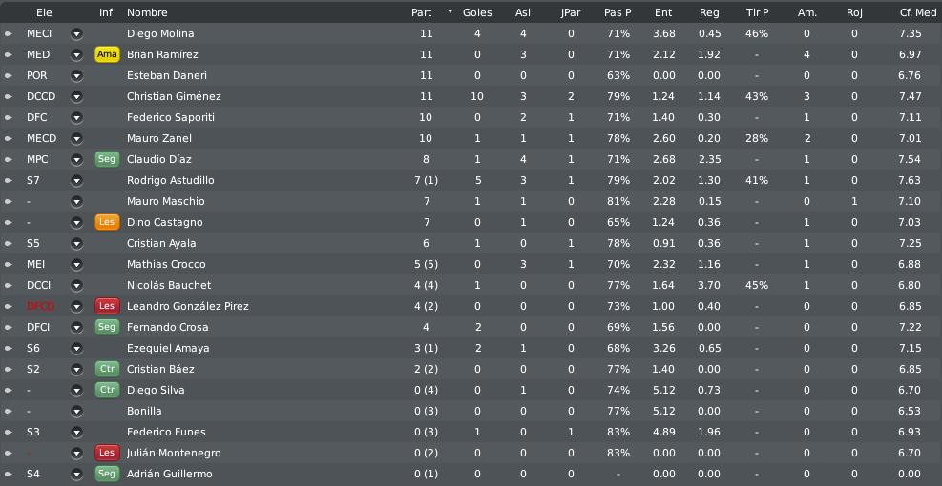Image resolution: width=942 pixels, height=486 pixels.
Task: Open position dropdown for Christian Giménez
Action: point(76,96)
